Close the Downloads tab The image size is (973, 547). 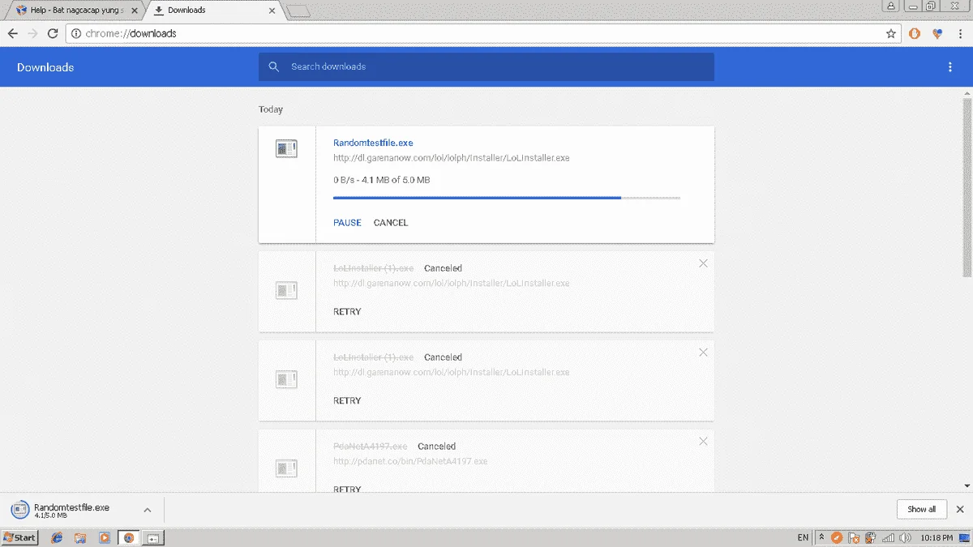pos(272,11)
